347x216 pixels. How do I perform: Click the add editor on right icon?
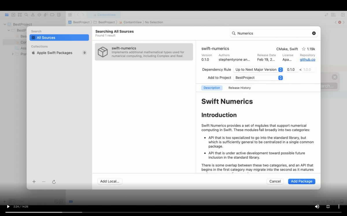[343, 15]
